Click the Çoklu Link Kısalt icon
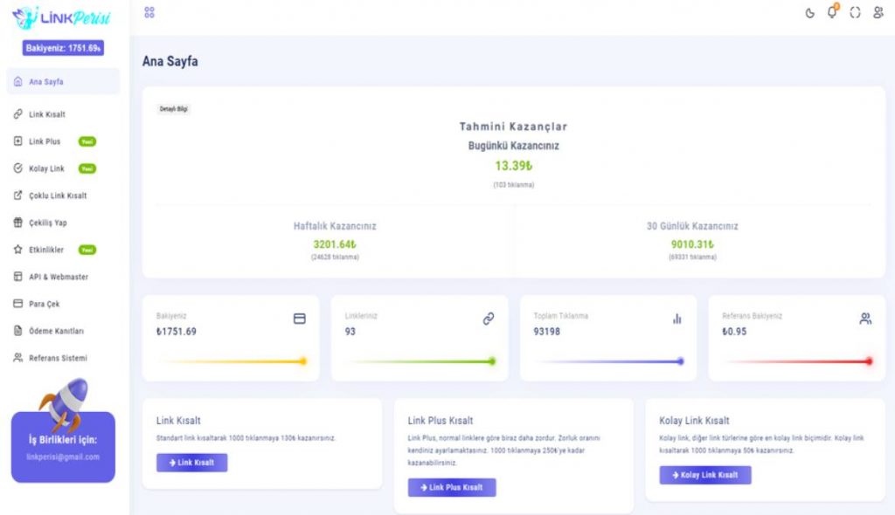Image resolution: width=895 pixels, height=515 pixels. coord(17,196)
